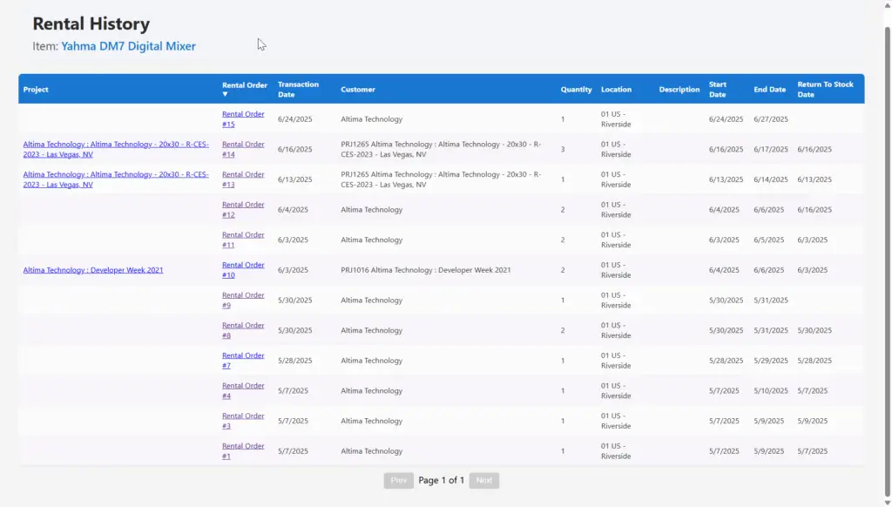Image resolution: width=892 pixels, height=507 pixels.
Task: Sort by Customer column header
Action: pyautogui.click(x=358, y=89)
